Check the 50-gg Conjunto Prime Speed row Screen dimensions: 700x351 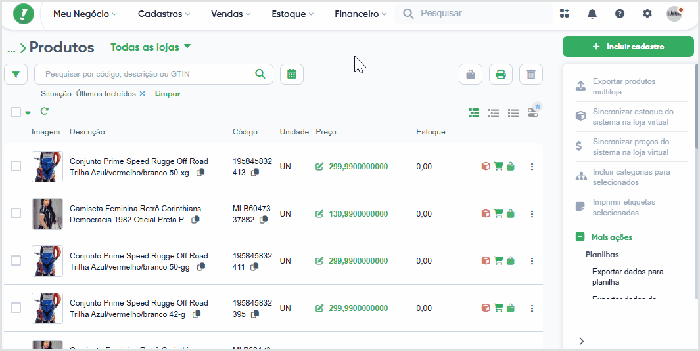pos(16,260)
